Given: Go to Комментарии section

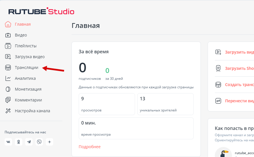Looking at the screenshot, I should pyautogui.click(x=28, y=100).
